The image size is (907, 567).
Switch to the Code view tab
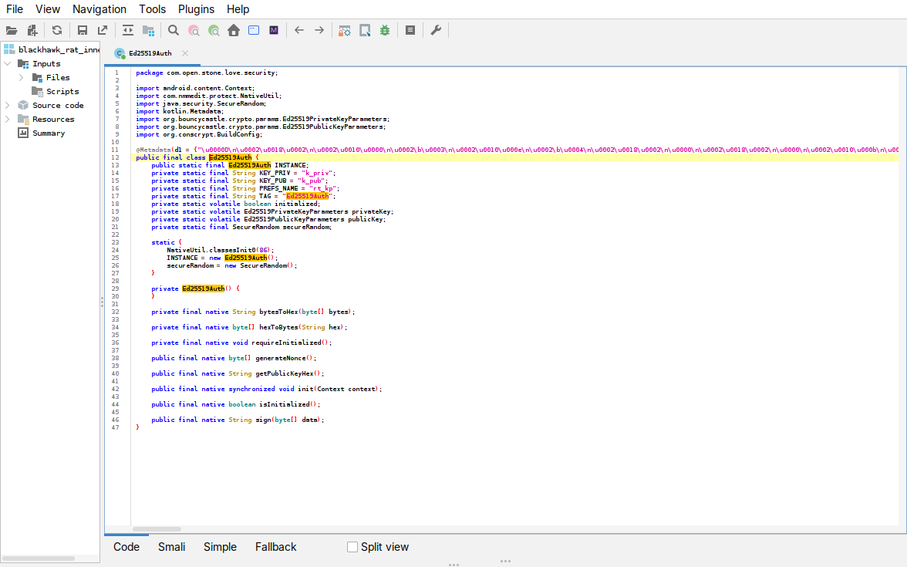(126, 547)
